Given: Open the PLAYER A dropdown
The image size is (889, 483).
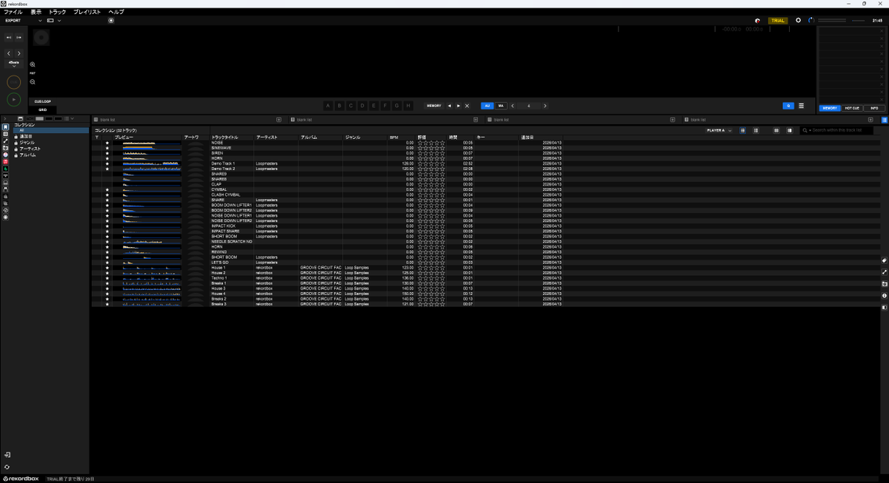Looking at the screenshot, I should click(719, 130).
